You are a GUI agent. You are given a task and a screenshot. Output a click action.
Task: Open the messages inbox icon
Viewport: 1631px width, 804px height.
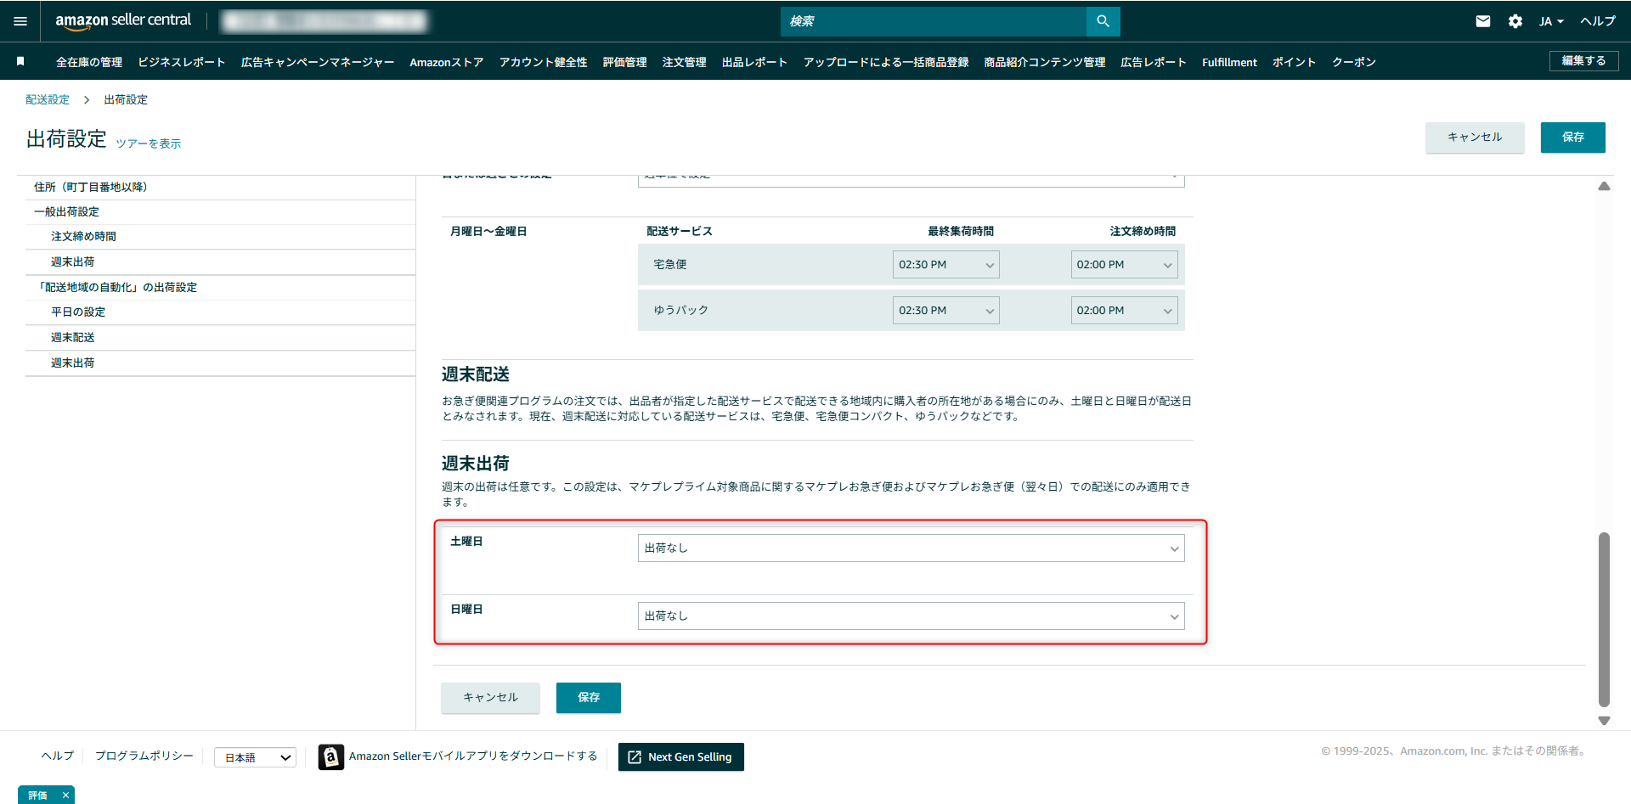(x=1483, y=21)
